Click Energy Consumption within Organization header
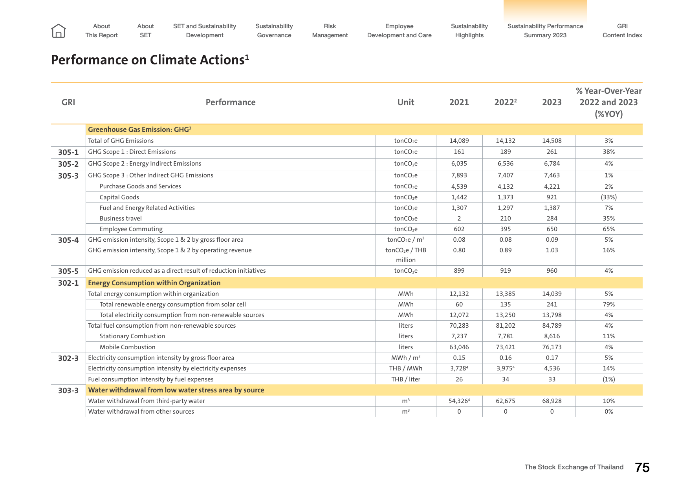The image size is (689, 487). [154, 283]
